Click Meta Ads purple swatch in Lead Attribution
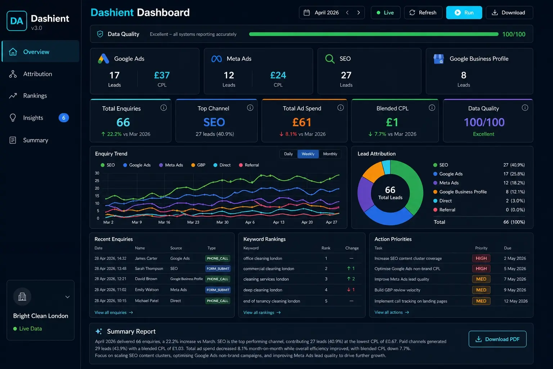The width and height of the screenshot is (553, 369). click(435, 183)
